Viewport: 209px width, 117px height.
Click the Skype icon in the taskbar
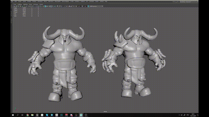point(47,115)
